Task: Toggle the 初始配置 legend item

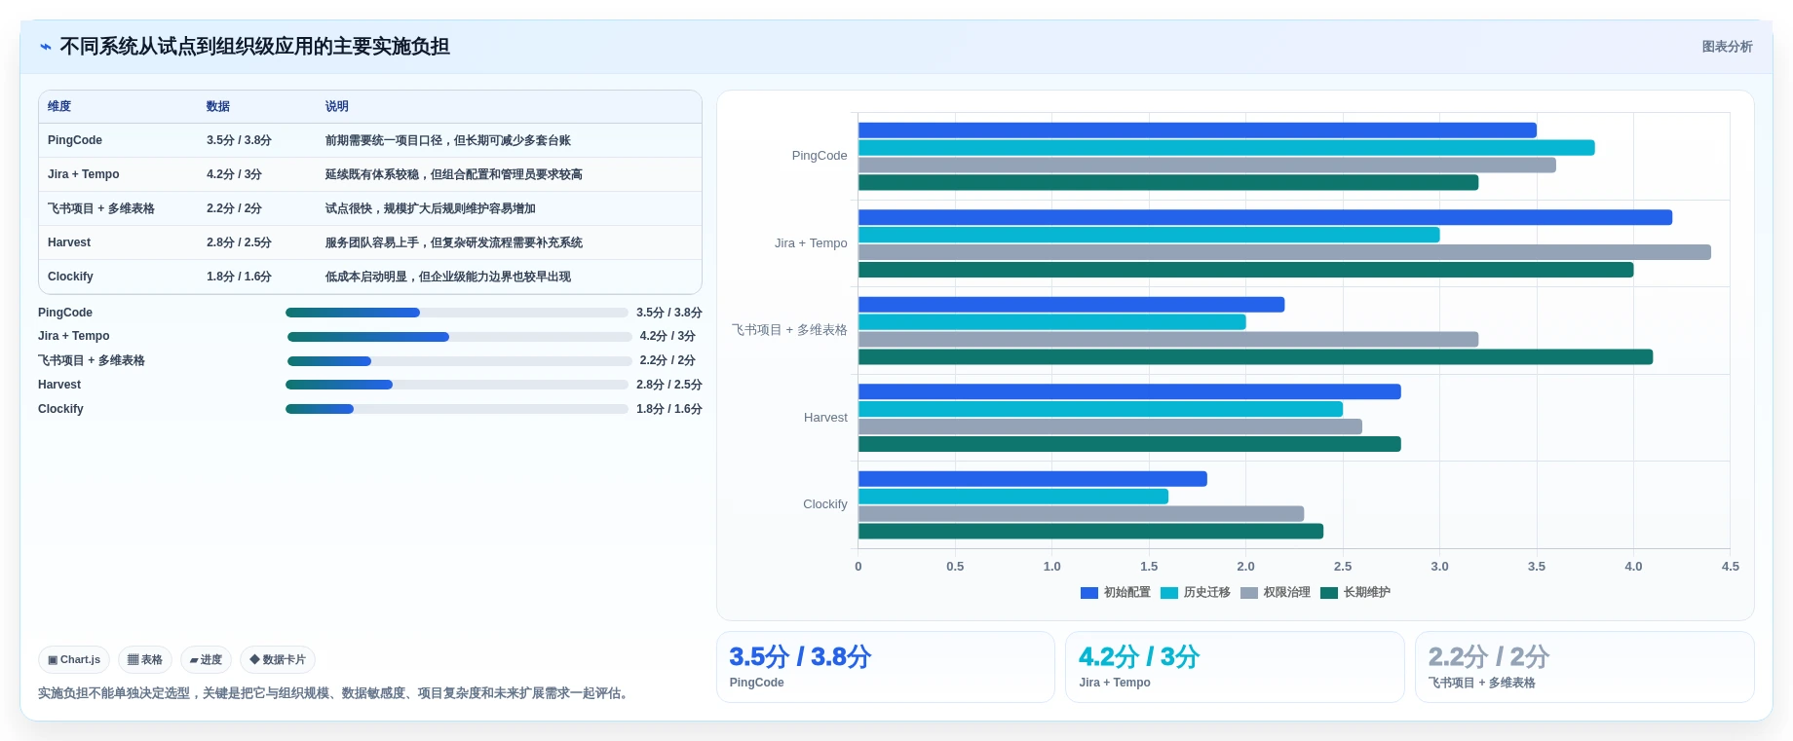Action: 1116,592
